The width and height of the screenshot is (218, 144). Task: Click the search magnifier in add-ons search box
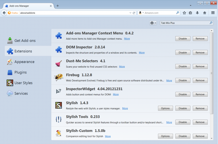[x=211, y=23]
